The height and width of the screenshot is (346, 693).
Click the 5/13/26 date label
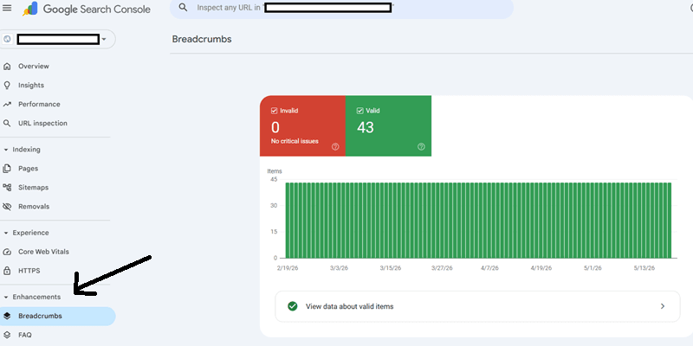(x=644, y=268)
